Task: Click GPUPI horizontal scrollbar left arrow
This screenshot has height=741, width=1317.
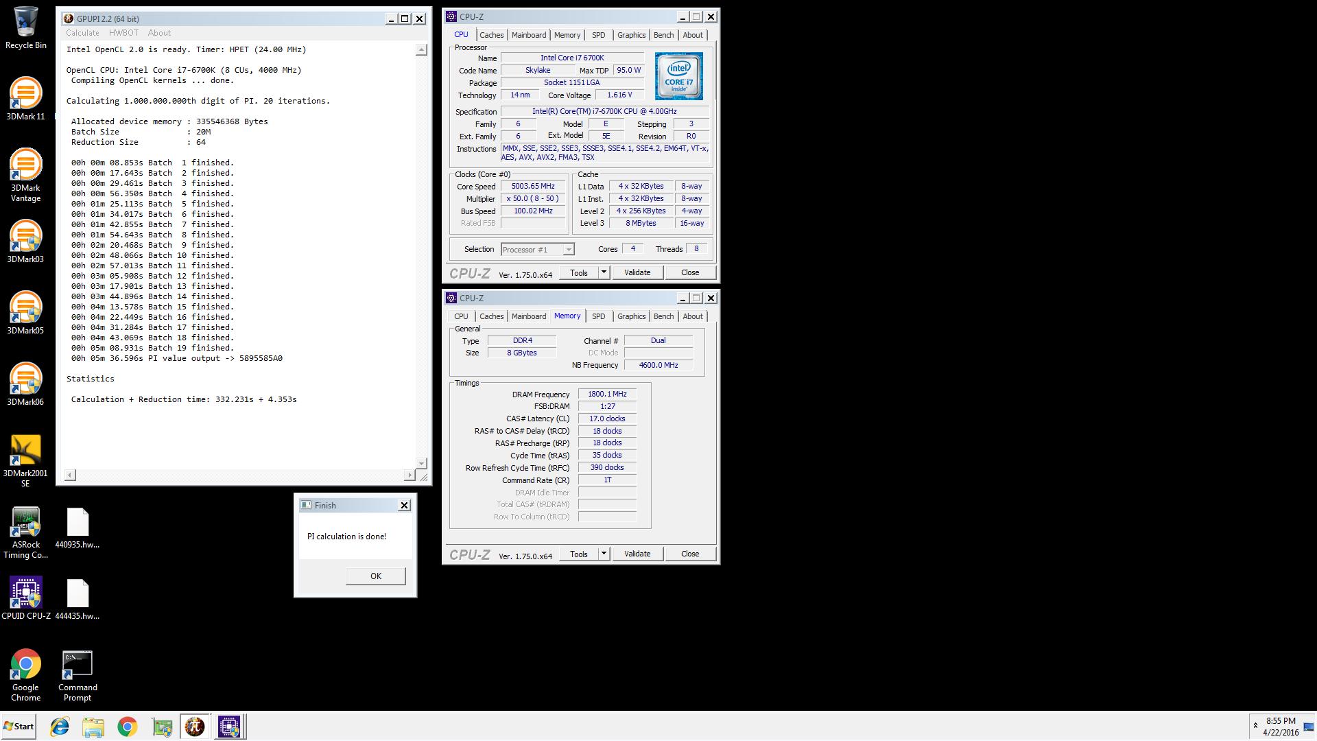Action: click(x=70, y=475)
